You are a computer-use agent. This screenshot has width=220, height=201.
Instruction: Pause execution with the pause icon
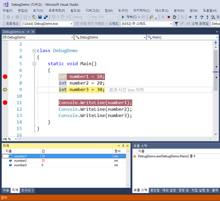point(163,17)
